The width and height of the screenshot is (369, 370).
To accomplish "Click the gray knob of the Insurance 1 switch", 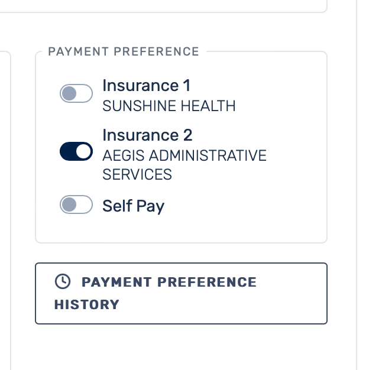I will pos(69,93).
